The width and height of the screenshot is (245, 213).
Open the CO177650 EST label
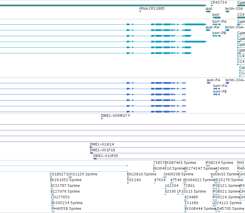click(x=60, y=197)
